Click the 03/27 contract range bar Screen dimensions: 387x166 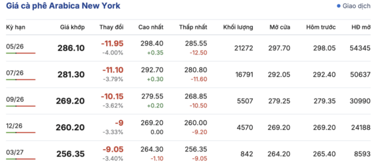click(21, 159)
